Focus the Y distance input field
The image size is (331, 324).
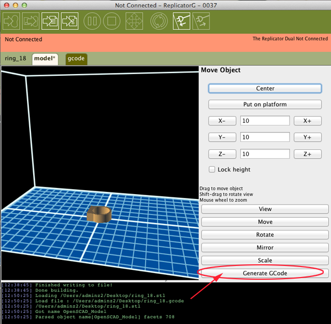(x=265, y=137)
